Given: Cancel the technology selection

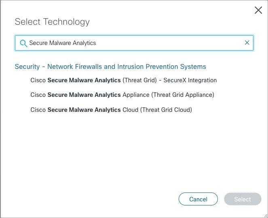Looking at the screenshot, I should coord(198,199).
